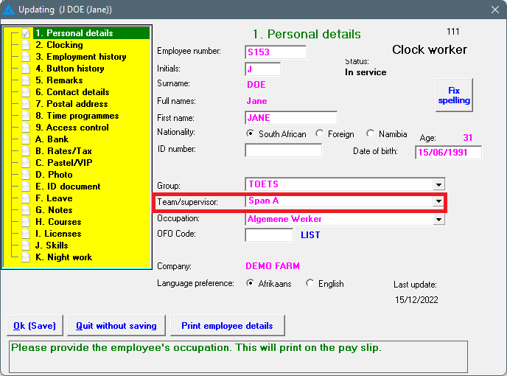Viewport: 507px width, 376px height.
Task: Select Foreign nationality
Action: pyautogui.click(x=320, y=133)
